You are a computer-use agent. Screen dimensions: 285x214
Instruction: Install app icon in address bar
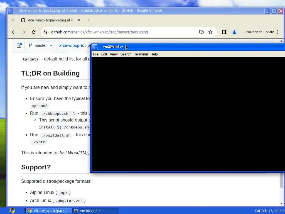(202, 32)
